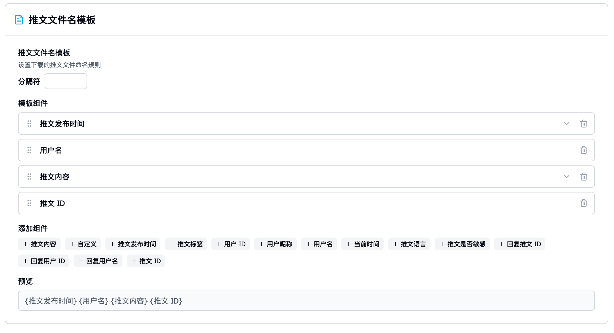This screenshot has width=614, height=333.
Task: Click drag handle next to 推文 ID
Action: pyautogui.click(x=29, y=203)
